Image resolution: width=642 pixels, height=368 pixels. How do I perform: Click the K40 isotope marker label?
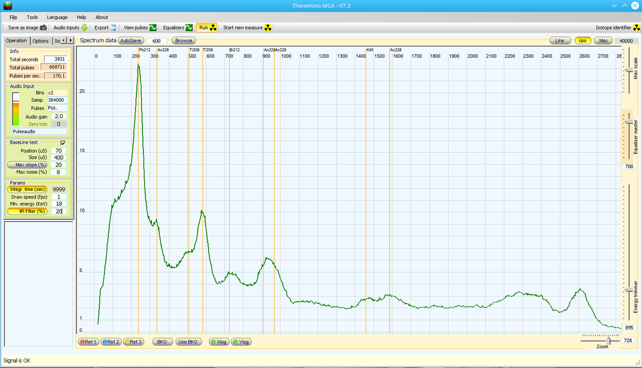coord(370,50)
